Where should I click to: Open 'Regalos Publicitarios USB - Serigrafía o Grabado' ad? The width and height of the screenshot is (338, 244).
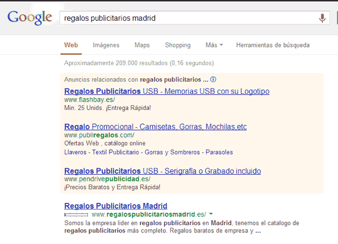coord(163,171)
